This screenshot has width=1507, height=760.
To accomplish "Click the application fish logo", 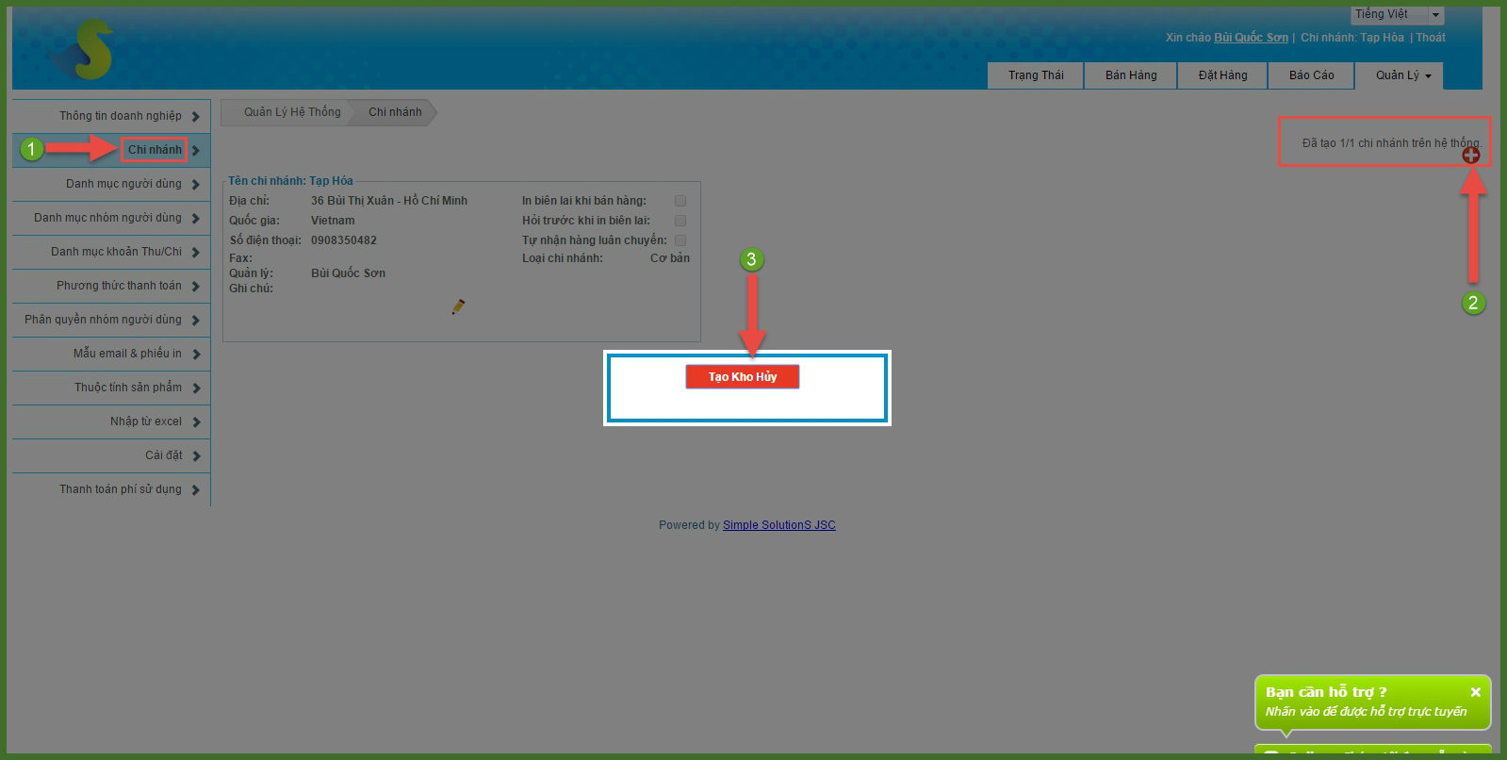I will click(83, 51).
